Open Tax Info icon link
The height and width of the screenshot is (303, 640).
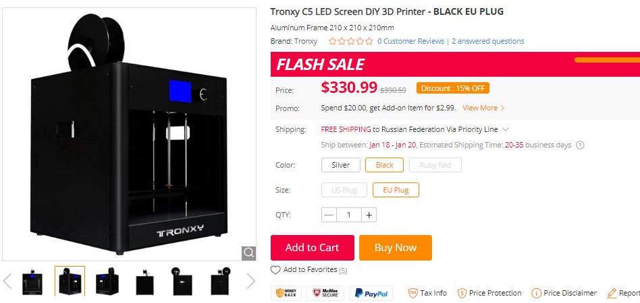427,293
